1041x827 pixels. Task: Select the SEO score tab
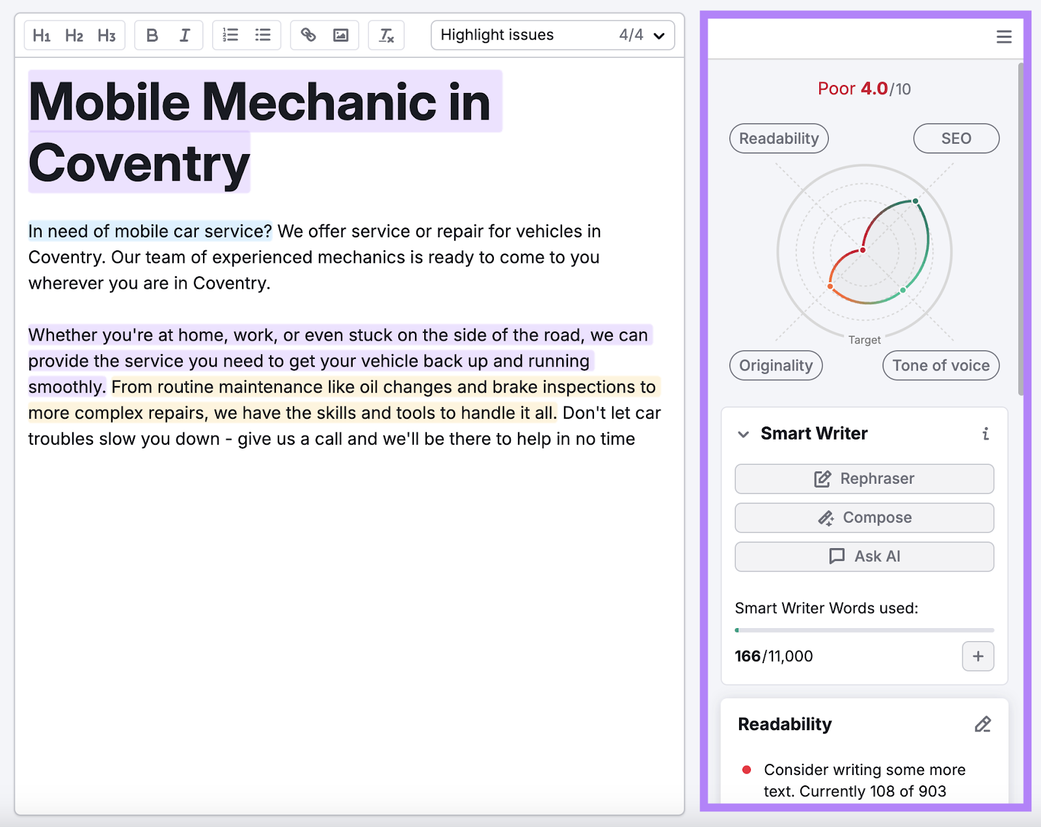click(956, 138)
